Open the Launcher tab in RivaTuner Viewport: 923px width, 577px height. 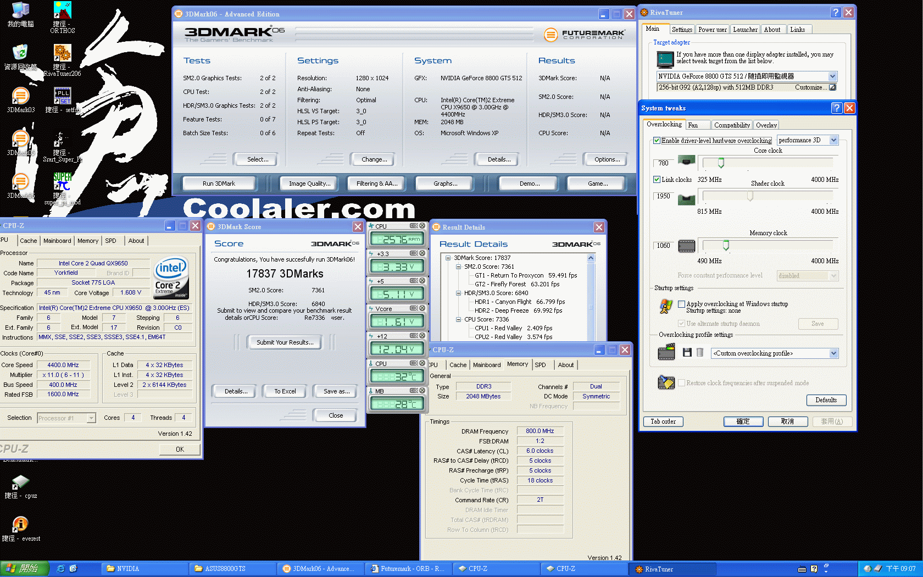[745, 30]
